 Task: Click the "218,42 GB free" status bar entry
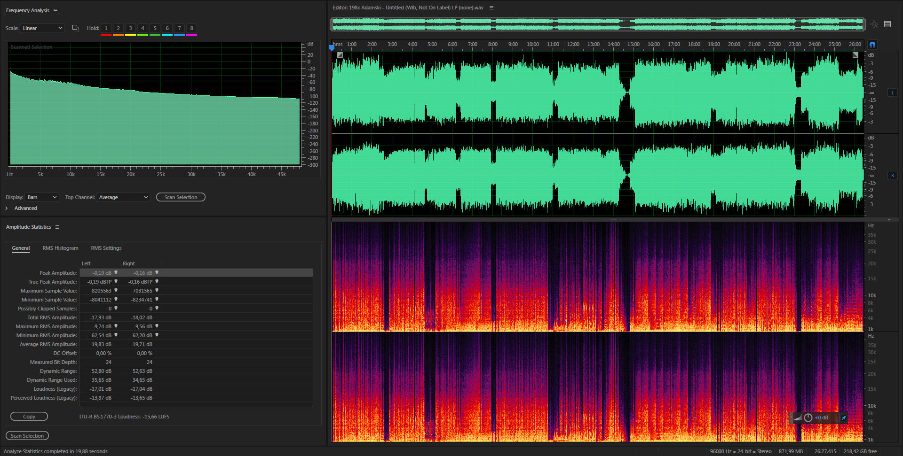tap(860, 451)
